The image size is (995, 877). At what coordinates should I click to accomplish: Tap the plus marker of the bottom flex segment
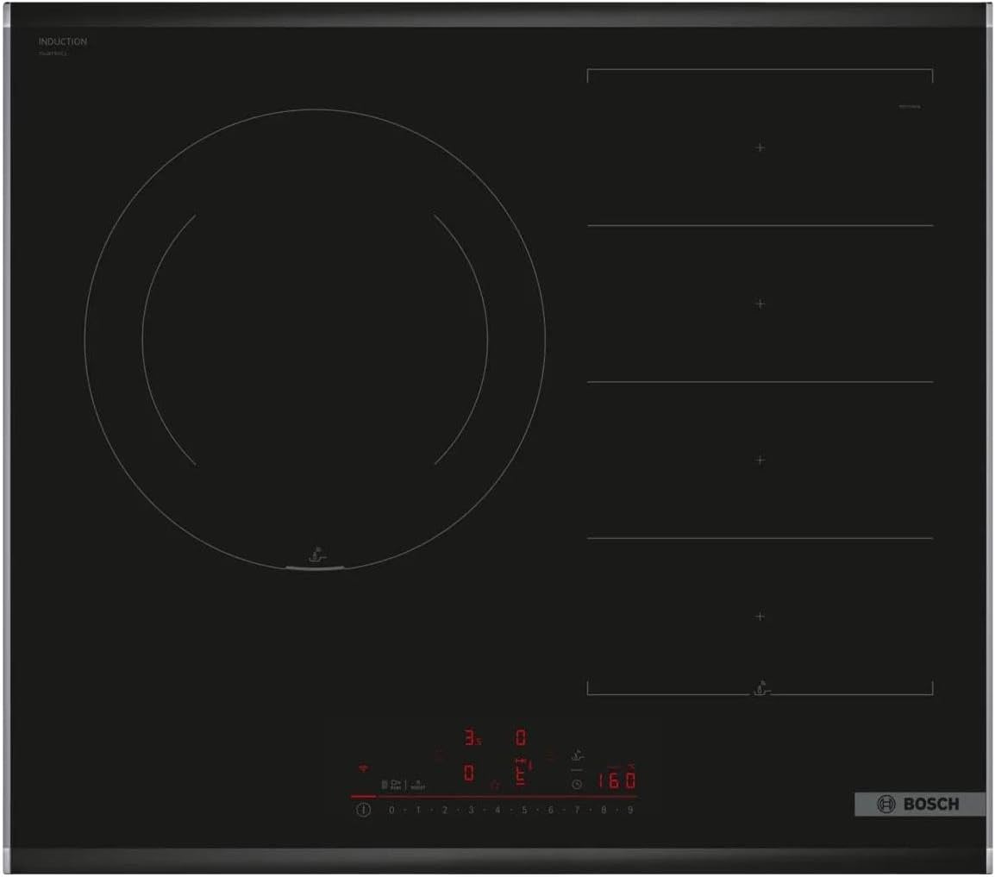760,617
